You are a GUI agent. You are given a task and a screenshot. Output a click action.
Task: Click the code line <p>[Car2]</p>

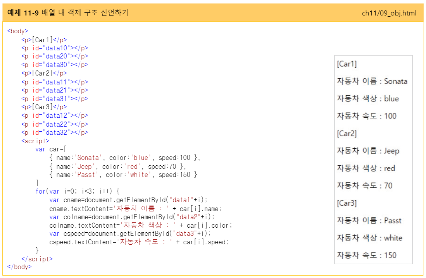44,73
